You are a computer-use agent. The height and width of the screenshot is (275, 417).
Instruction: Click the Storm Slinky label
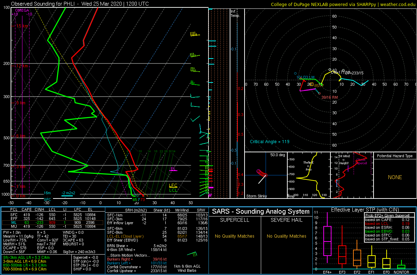[x=257, y=196]
